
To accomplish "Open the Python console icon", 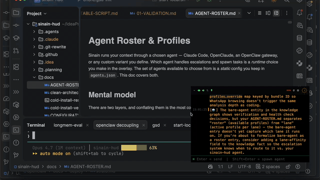I will point(300,51).
